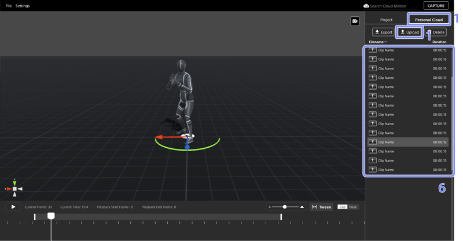463x241 pixels.
Task: Click the highlighted clip's thumbnail icon
Action: pyautogui.click(x=373, y=142)
